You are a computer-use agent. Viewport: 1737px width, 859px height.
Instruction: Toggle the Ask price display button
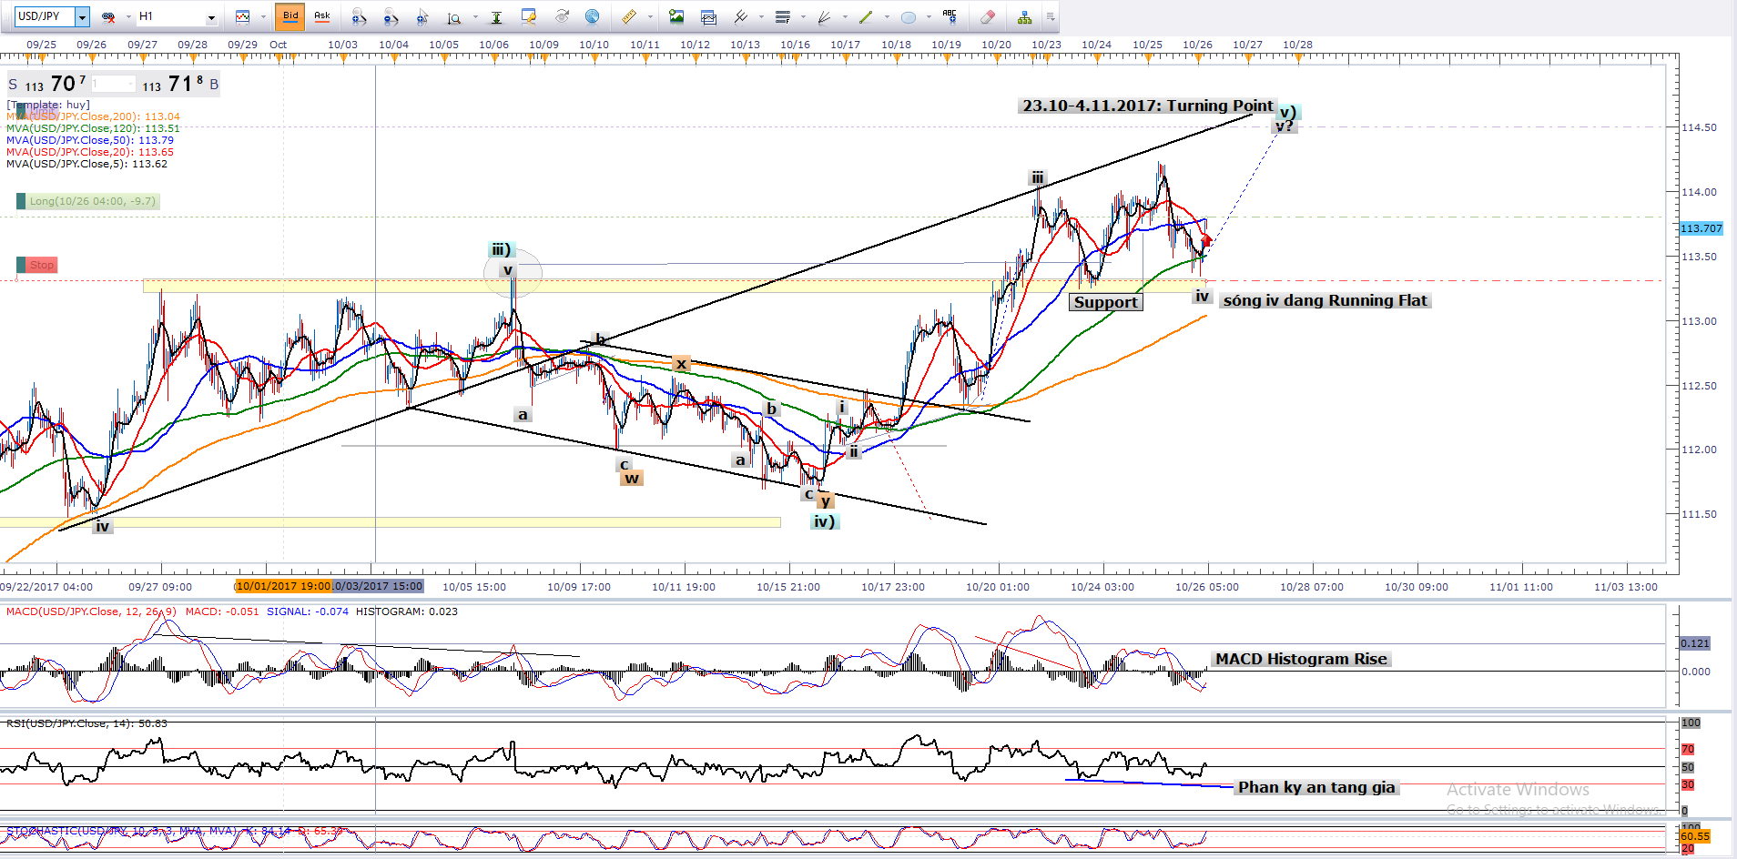[321, 16]
